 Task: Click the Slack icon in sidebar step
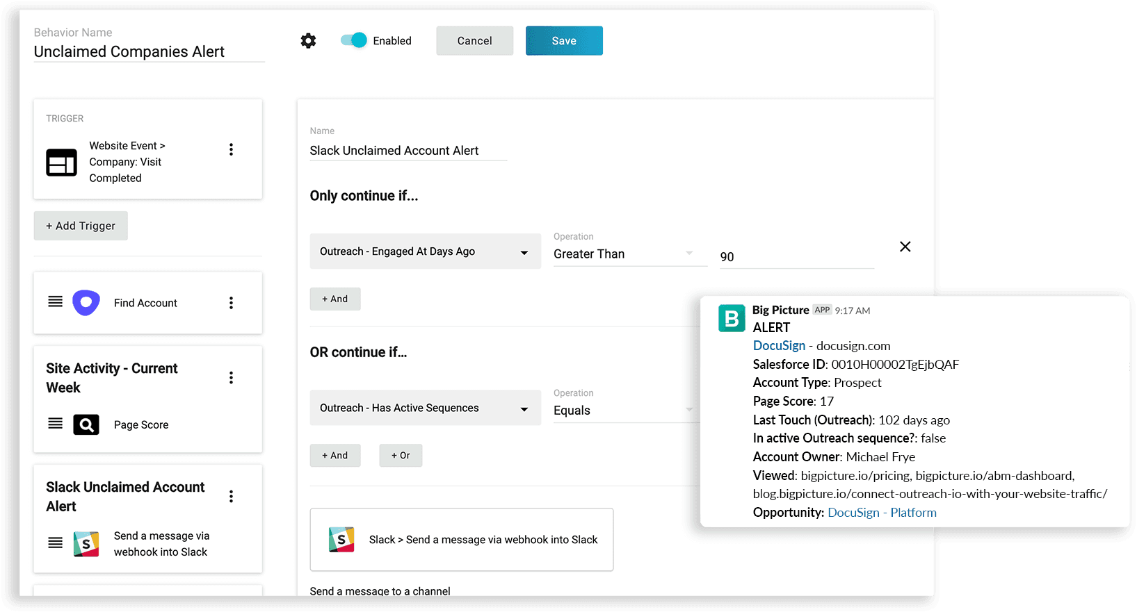(x=86, y=544)
